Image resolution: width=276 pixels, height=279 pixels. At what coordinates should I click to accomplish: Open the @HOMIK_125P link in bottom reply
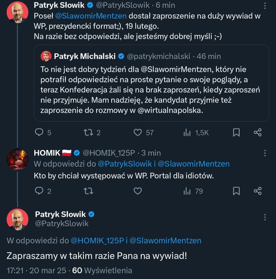[97, 241]
